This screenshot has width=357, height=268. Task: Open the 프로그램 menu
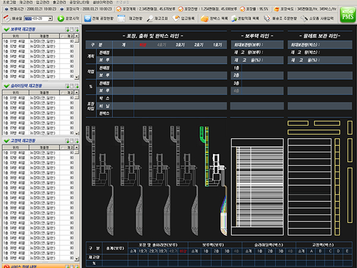click(8, 2)
